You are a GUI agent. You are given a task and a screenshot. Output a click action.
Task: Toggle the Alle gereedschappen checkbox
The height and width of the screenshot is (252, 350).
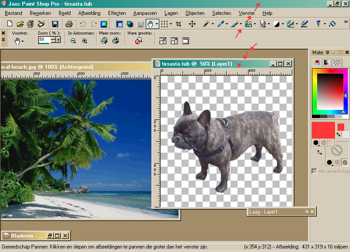[x=314, y=171]
